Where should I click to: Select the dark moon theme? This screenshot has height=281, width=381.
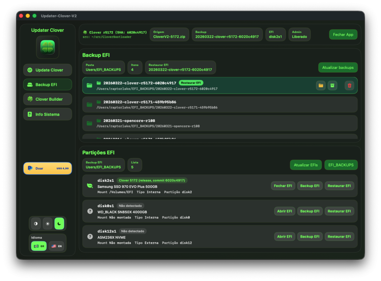click(59, 224)
